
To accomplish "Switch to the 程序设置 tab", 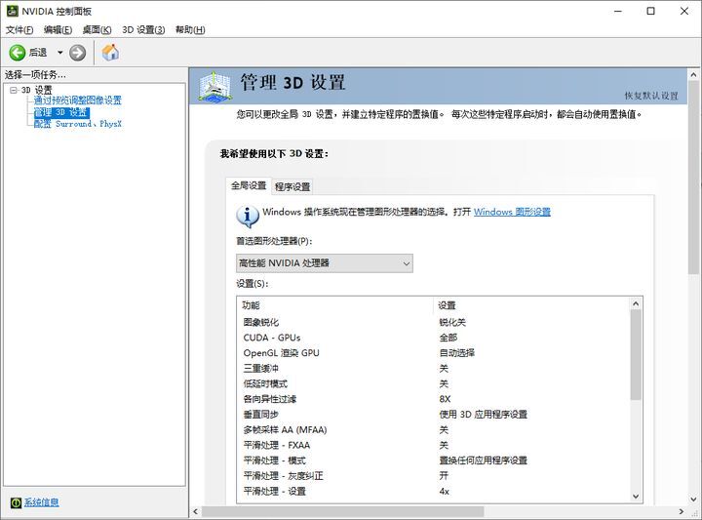I will [x=292, y=186].
